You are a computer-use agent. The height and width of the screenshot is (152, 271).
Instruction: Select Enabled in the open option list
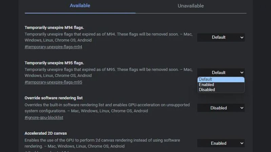point(221,84)
